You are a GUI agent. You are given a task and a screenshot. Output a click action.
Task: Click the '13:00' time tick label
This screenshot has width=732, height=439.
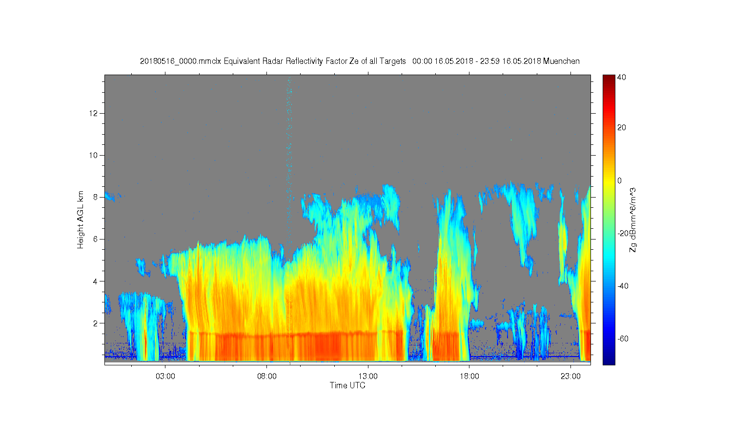coord(368,377)
